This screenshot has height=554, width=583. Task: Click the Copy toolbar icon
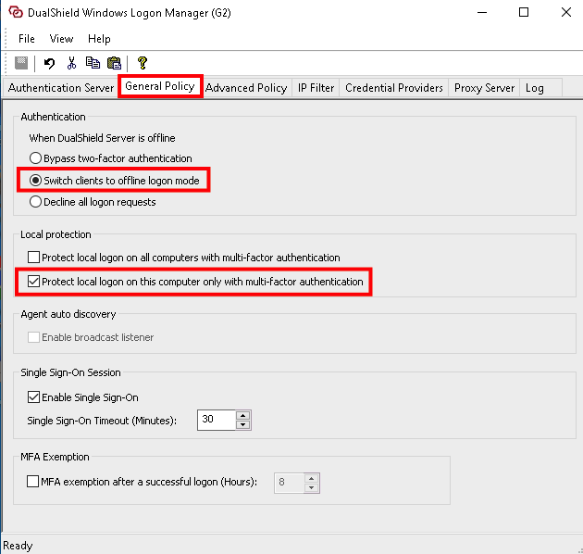tap(93, 63)
